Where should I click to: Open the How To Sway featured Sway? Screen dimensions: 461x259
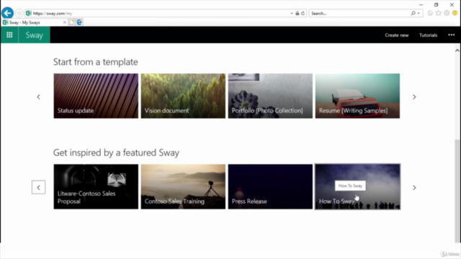click(x=357, y=187)
